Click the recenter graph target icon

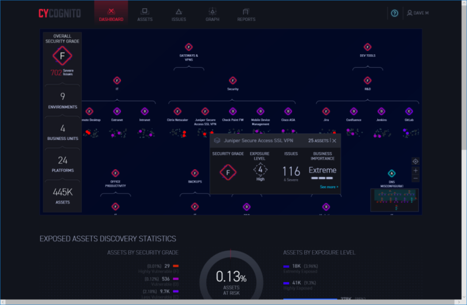[416, 162]
